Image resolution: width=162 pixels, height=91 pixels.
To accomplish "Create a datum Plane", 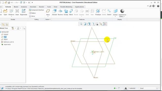I will [x=48, y=12].
